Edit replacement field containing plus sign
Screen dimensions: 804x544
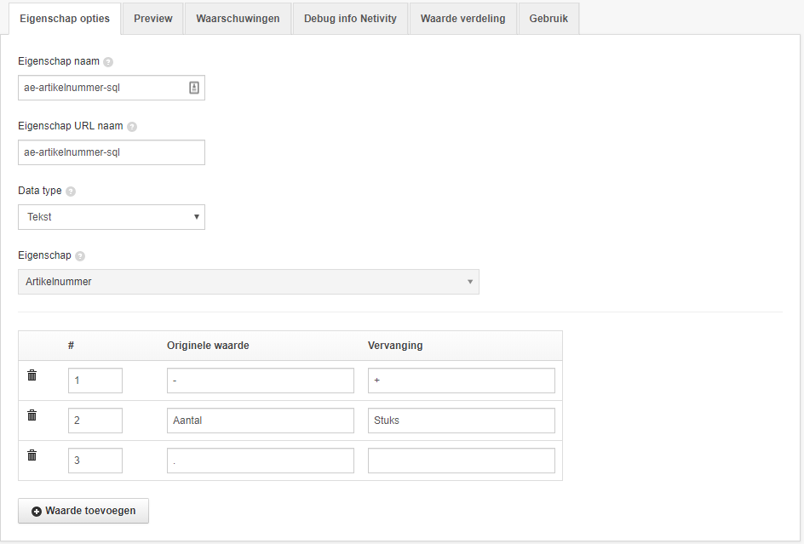tap(462, 381)
